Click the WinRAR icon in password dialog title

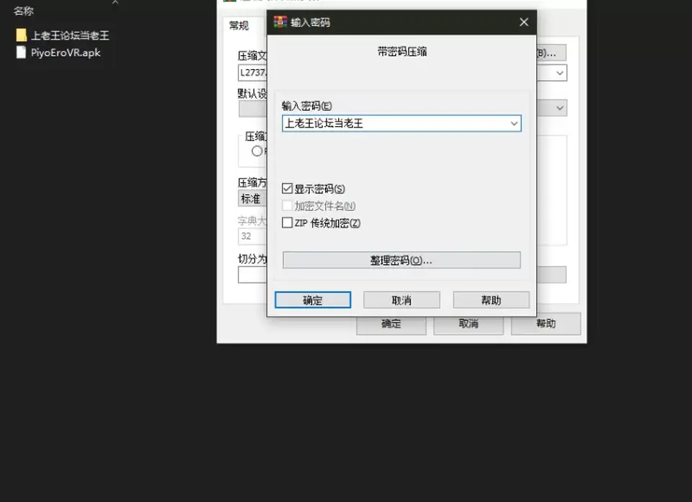(280, 22)
